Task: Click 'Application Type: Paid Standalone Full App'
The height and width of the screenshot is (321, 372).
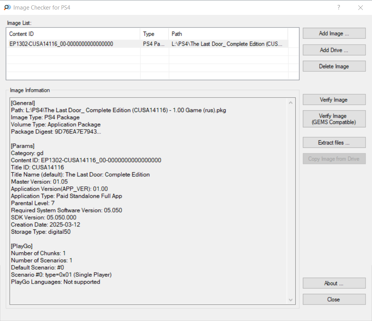Action: (x=66, y=196)
